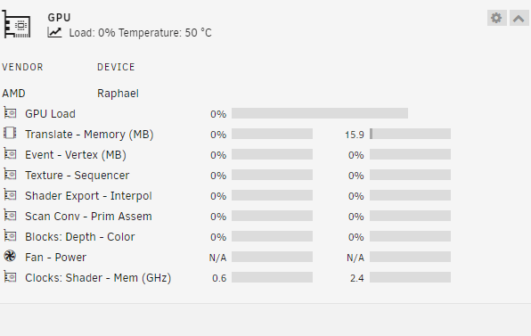Image resolution: width=531 pixels, height=336 pixels.
Task: Click the Texture - Sequencer row icon
Action: [x=10, y=175]
